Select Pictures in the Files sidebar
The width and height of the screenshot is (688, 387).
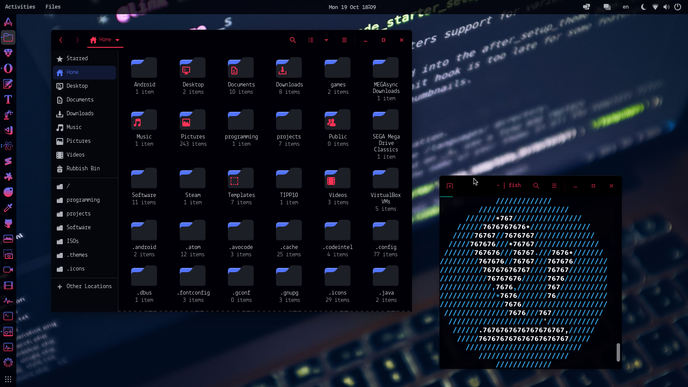pos(85,141)
